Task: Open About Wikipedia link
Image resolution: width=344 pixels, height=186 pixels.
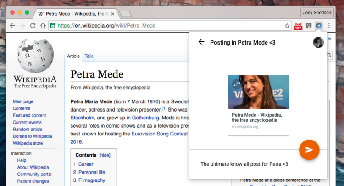Action: click(33, 167)
